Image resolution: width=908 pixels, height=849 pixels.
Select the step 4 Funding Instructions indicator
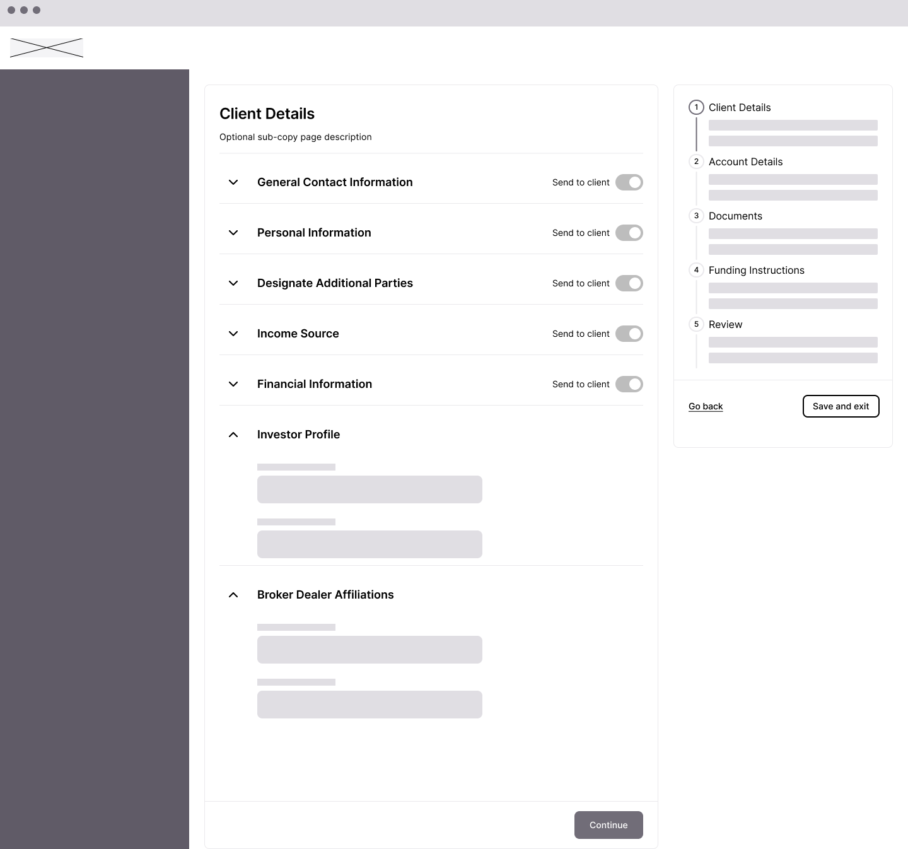pyautogui.click(x=696, y=270)
